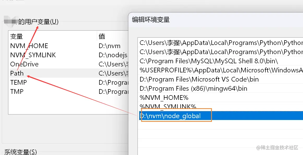Select the second Python path entry
The height and width of the screenshot is (155, 303).
(x=221, y=52)
